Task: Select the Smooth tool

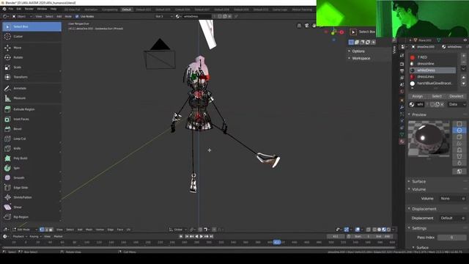Action: (32, 177)
